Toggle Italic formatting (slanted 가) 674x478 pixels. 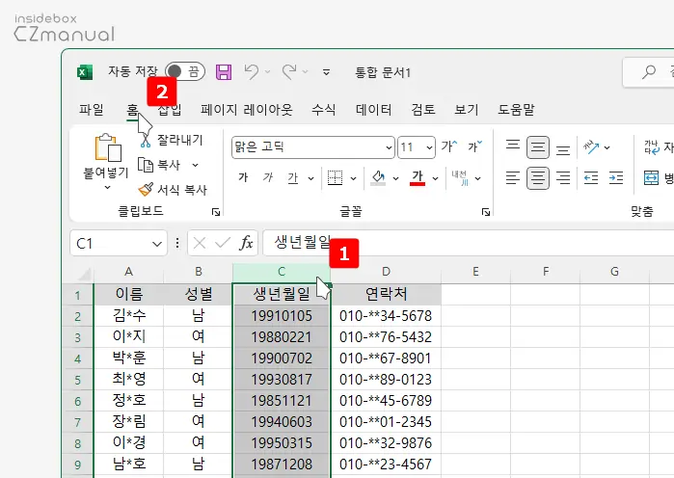[268, 177]
